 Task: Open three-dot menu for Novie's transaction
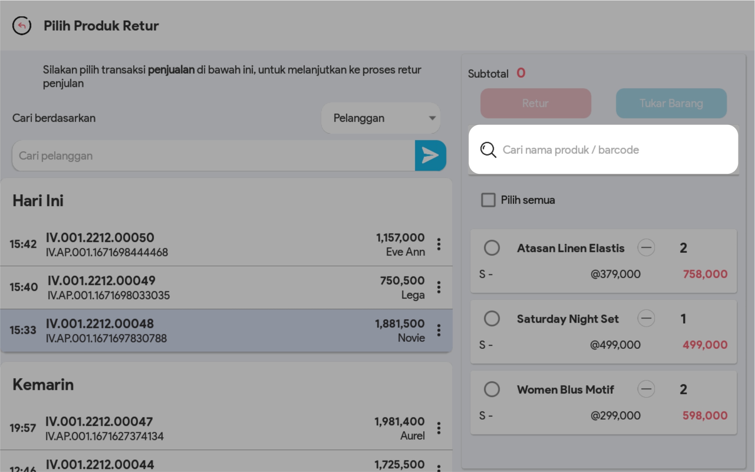point(438,330)
